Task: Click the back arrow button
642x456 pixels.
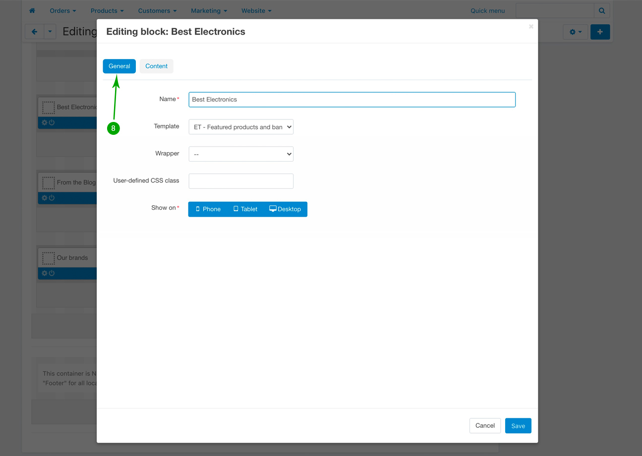Action: tap(35, 32)
